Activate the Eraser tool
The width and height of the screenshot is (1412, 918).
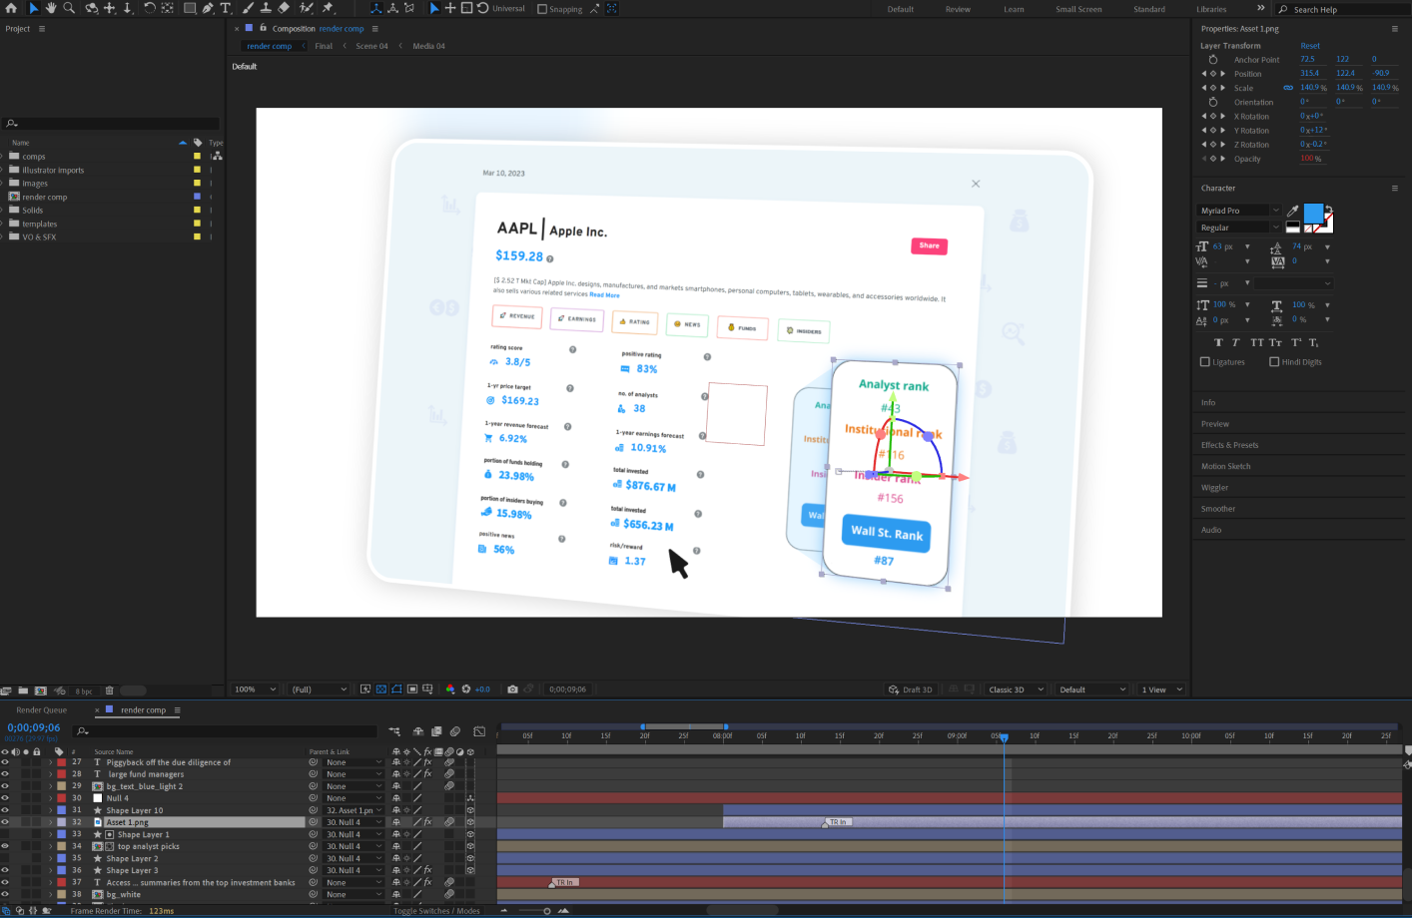pyautogui.click(x=284, y=8)
